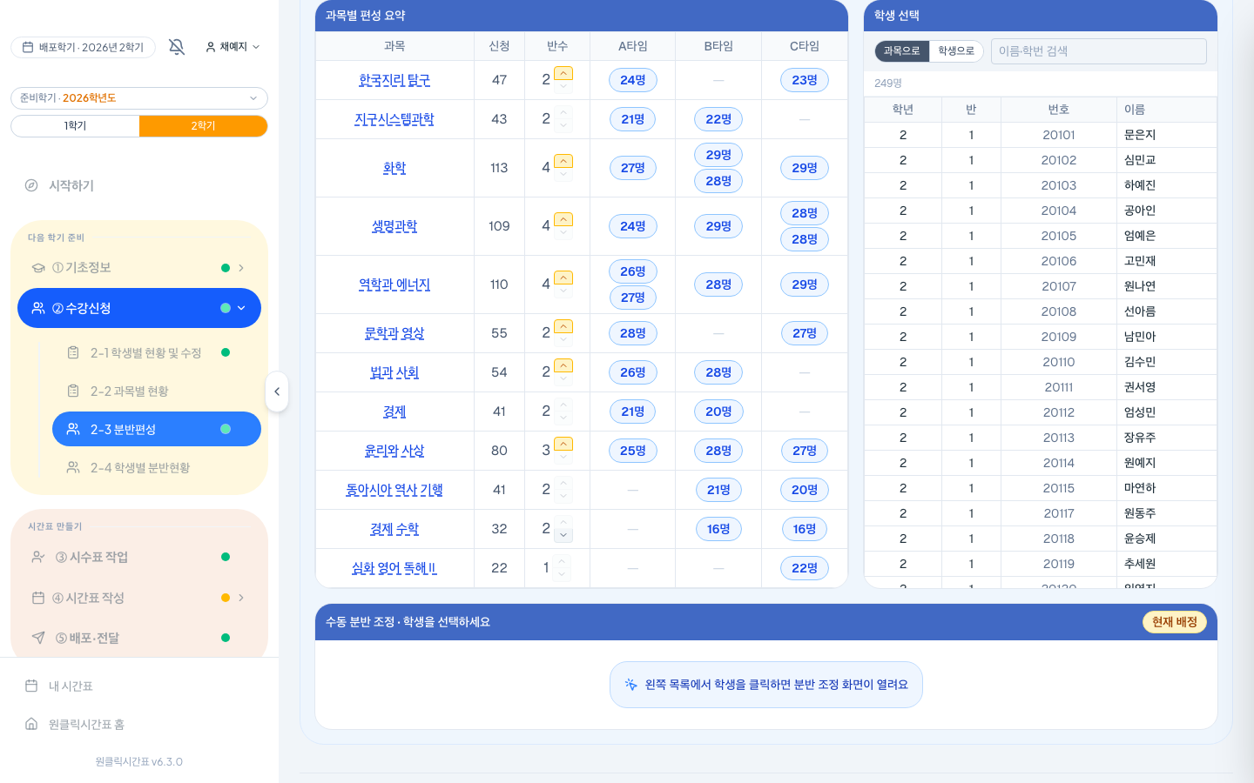Click the 이름·학번 검색 search field
Screen dimensions: 1254x783
(x=1099, y=51)
